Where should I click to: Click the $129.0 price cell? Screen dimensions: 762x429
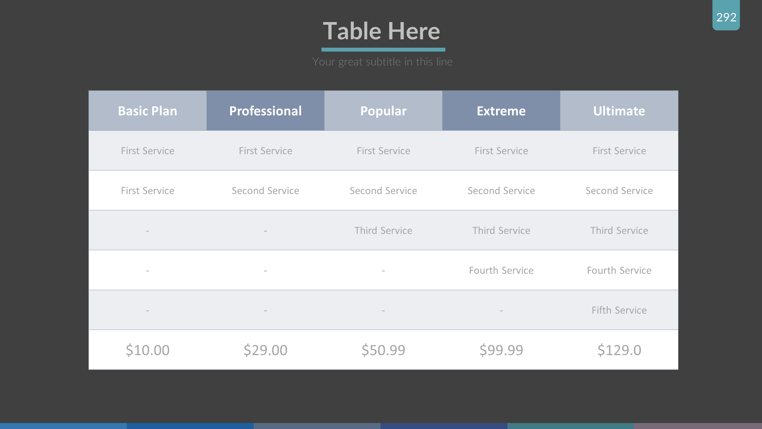click(619, 350)
